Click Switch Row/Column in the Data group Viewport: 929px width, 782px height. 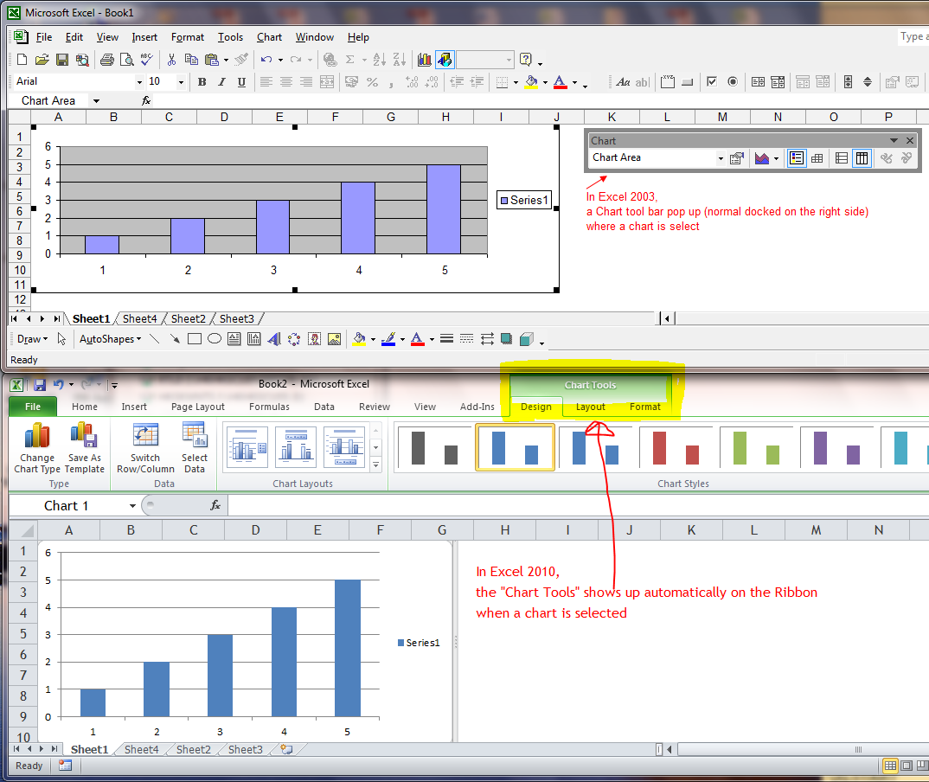point(145,448)
